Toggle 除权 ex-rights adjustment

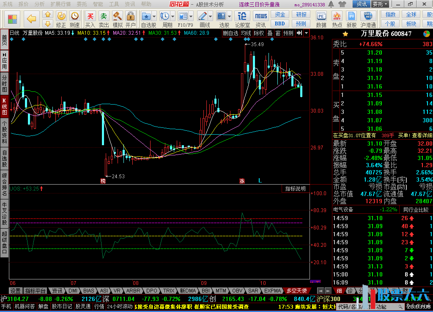(x=259, y=33)
